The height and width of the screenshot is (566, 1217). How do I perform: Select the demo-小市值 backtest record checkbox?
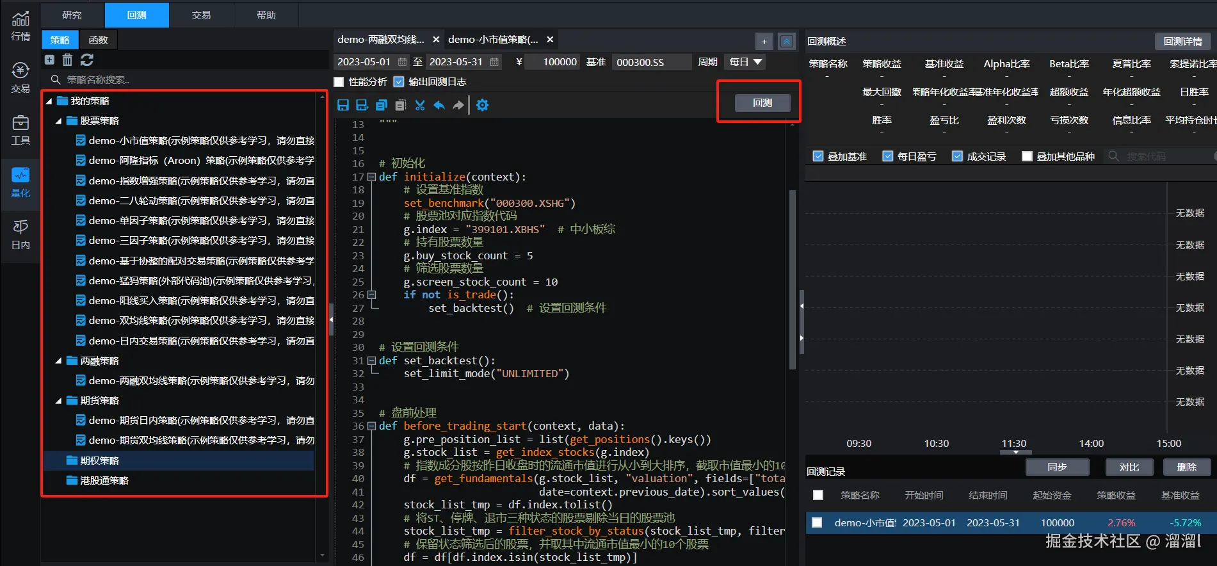817,522
